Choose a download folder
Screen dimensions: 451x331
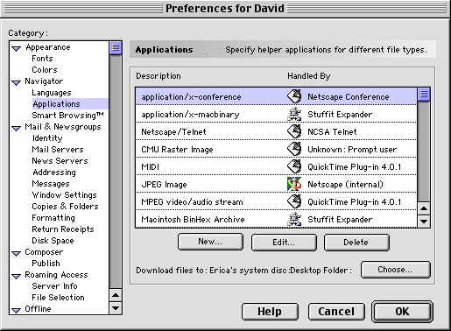(x=395, y=270)
